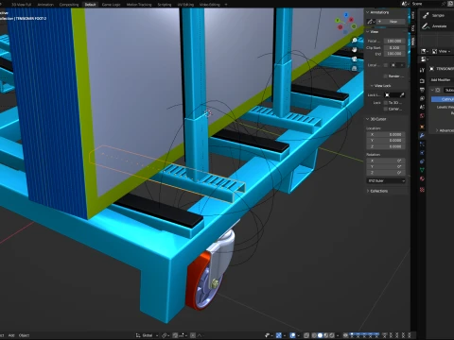Screen dimensions: 454x340
Task: Select the Sample eyedropper tool
Action: (426, 15)
